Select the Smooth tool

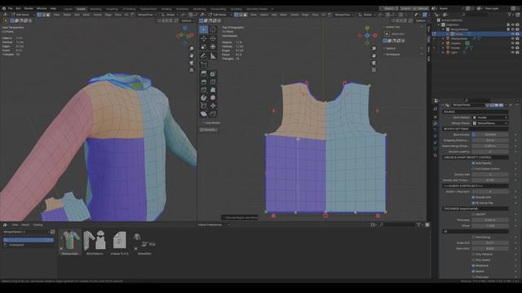pyautogui.click(x=213, y=98)
